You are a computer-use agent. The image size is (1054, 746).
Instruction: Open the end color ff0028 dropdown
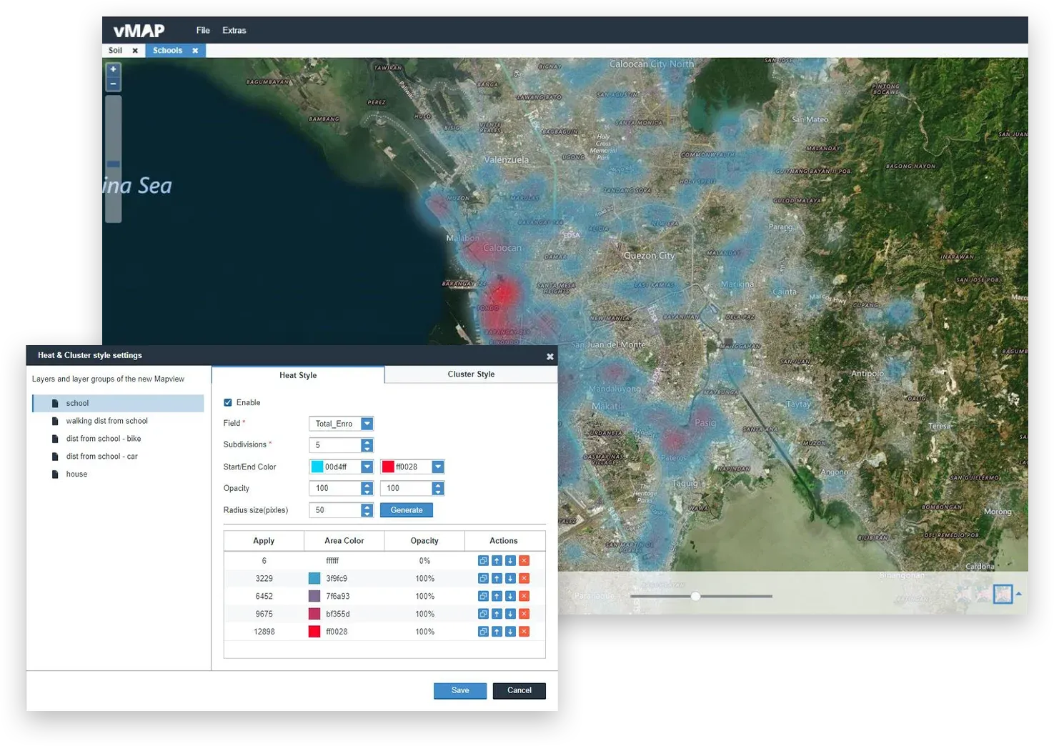coord(438,467)
